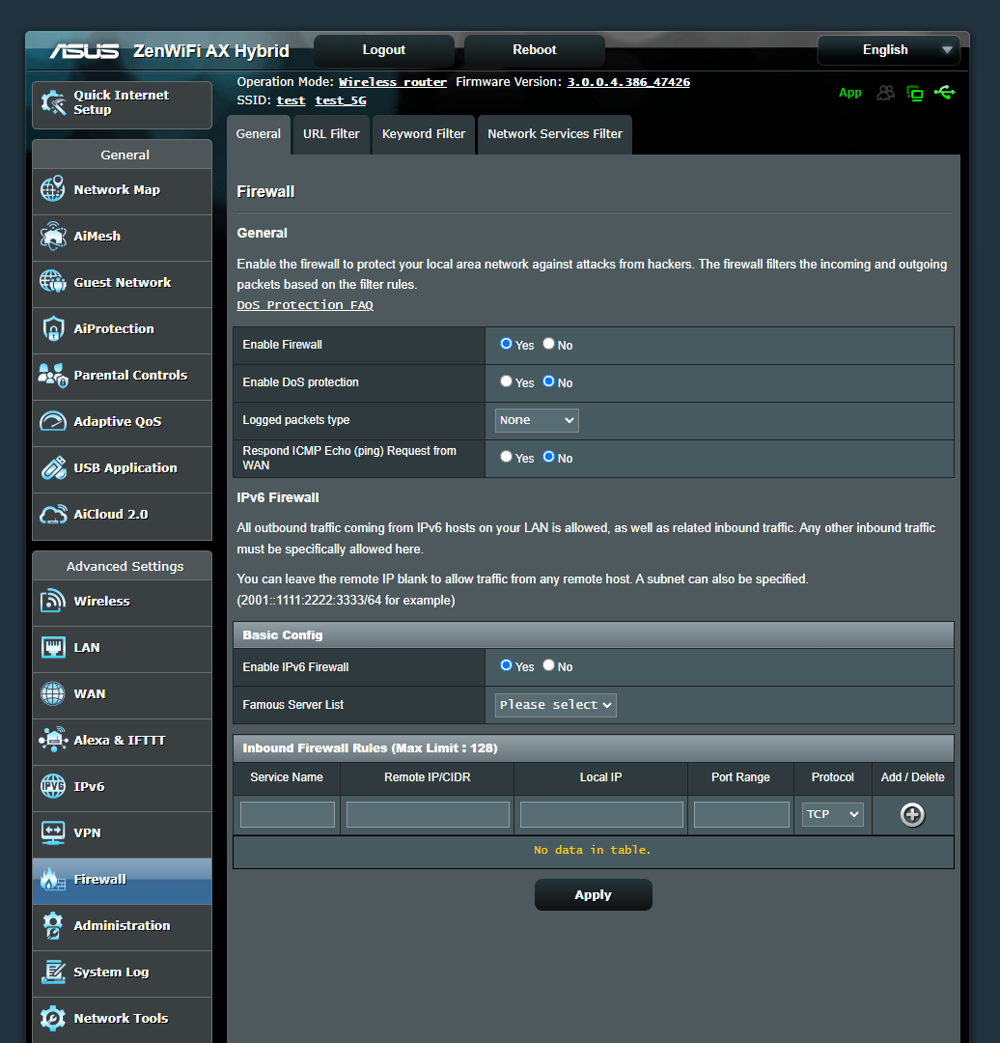The height and width of the screenshot is (1043, 1000).
Task: Click the Adaptive QoS gauge icon
Action: pyautogui.click(x=53, y=422)
